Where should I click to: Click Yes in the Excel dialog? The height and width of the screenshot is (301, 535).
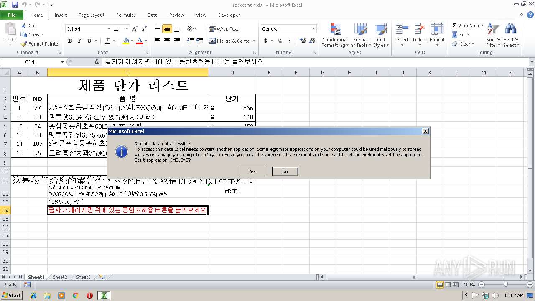[x=252, y=171]
